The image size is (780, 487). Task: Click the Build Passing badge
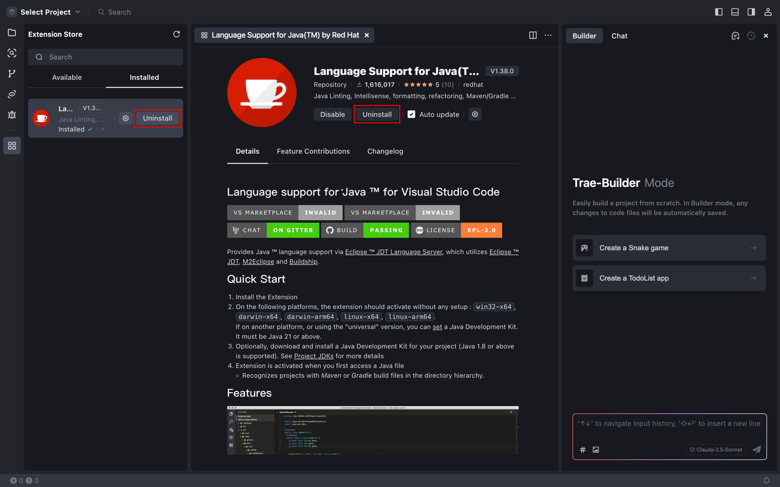365,230
